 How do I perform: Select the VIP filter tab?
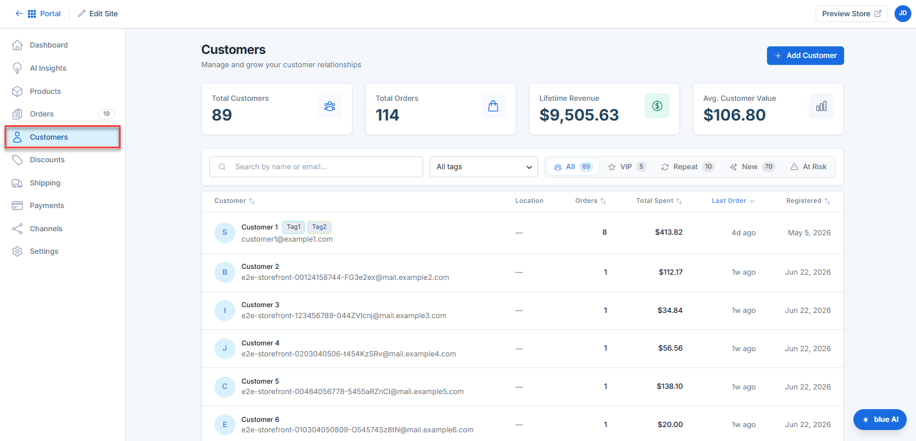click(x=627, y=167)
